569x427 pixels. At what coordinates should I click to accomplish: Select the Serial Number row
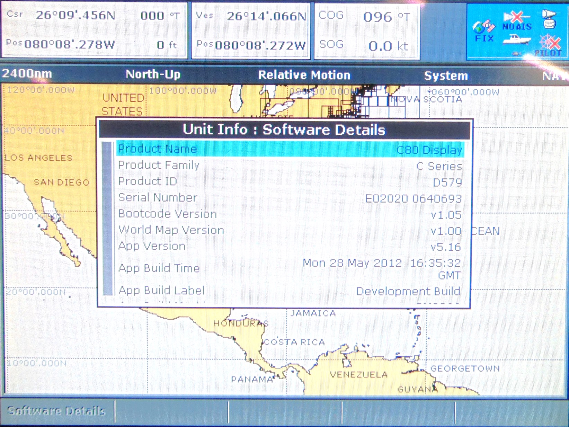290,198
